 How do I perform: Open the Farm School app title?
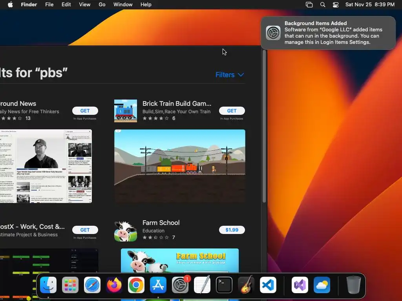point(161,223)
